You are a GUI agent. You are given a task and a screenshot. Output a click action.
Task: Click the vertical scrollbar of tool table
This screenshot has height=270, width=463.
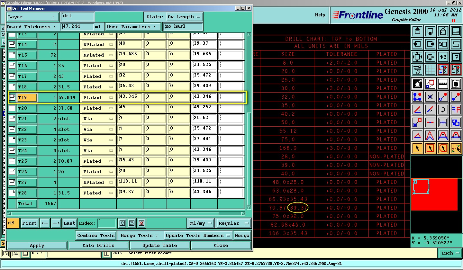[x=249, y=121]
